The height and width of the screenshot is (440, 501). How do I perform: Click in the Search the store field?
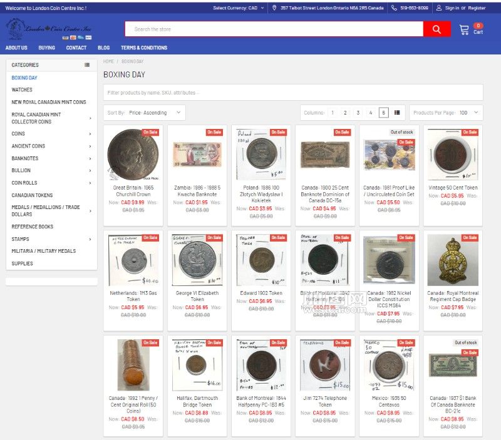point(274,29)
